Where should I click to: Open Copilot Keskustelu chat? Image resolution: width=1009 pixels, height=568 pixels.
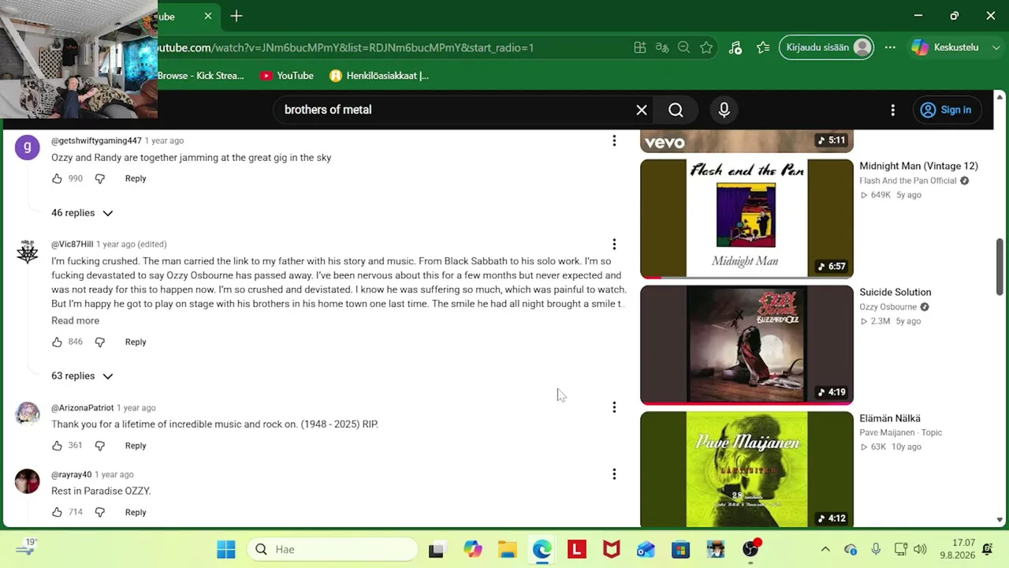pos(944,47)
